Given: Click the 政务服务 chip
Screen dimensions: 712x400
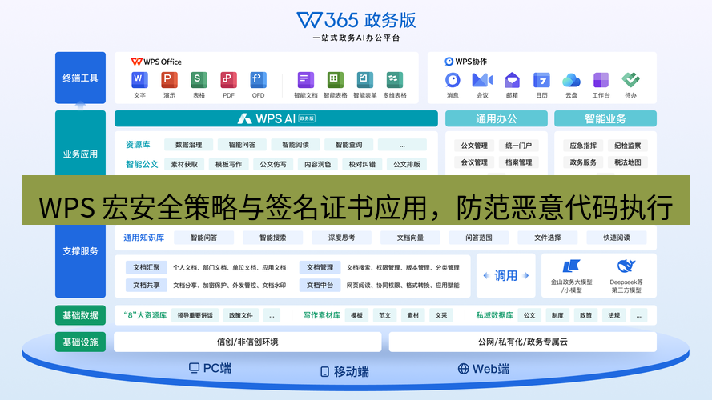Looking at the screenshot, I should tap(583, 162).
